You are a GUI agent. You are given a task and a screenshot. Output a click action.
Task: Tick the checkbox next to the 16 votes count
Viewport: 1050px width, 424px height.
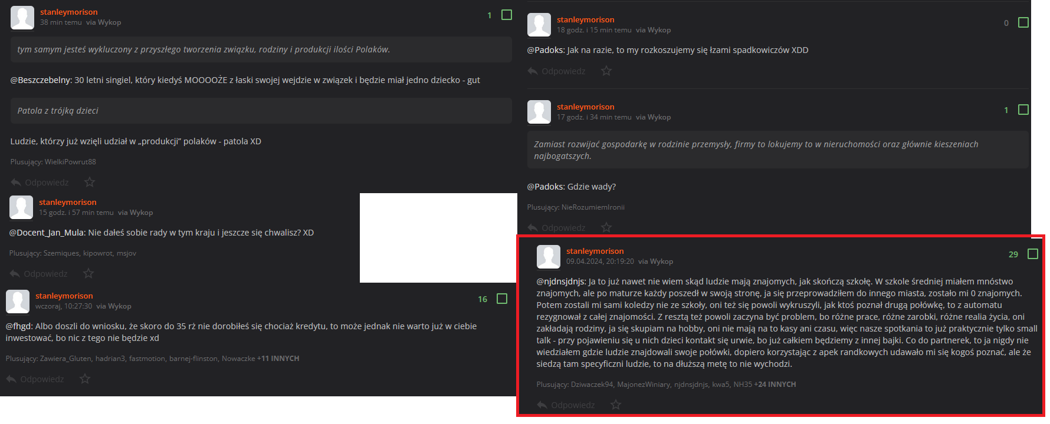(x=502, y=299)
